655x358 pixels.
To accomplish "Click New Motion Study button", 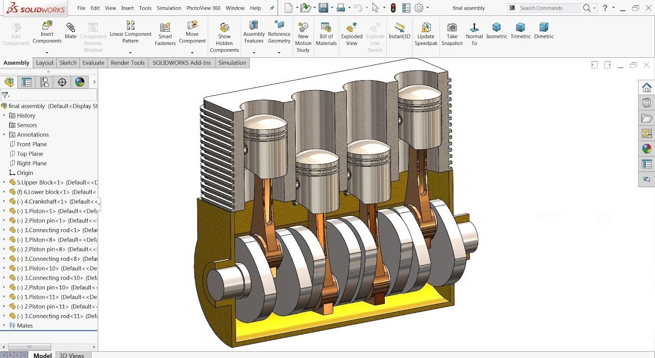I will [303, 37].
